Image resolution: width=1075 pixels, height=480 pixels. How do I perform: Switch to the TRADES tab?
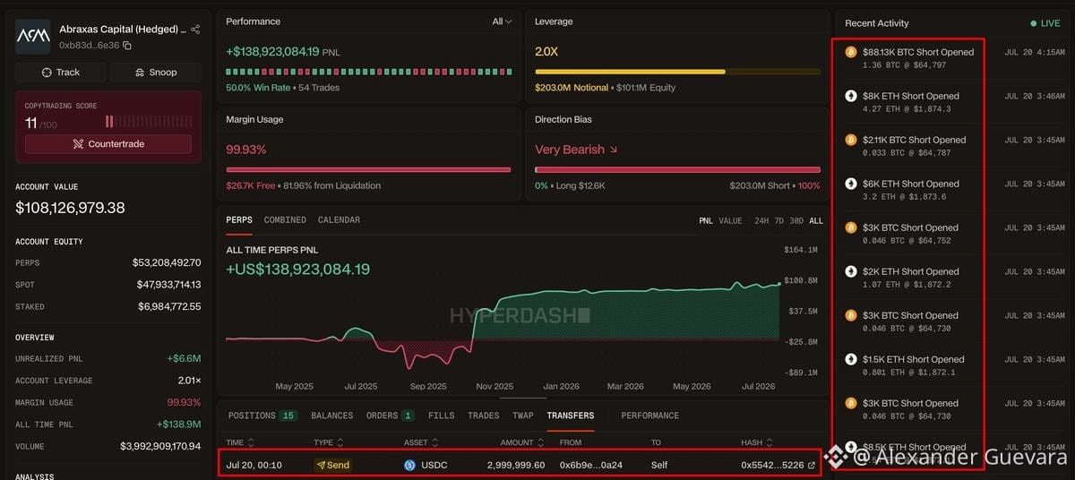484,416
